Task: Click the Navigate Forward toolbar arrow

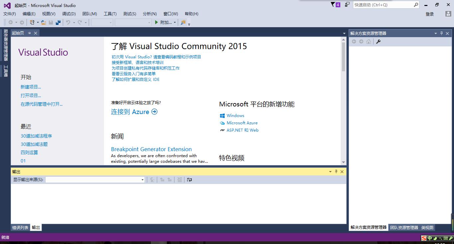Action: coord(22,23)
